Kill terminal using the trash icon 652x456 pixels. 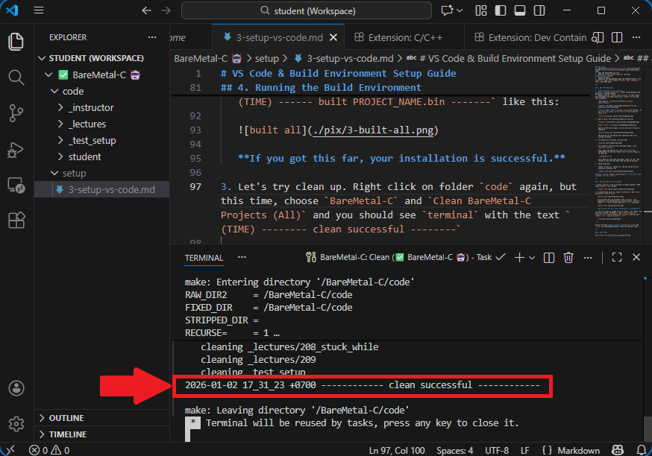(568, 257)
